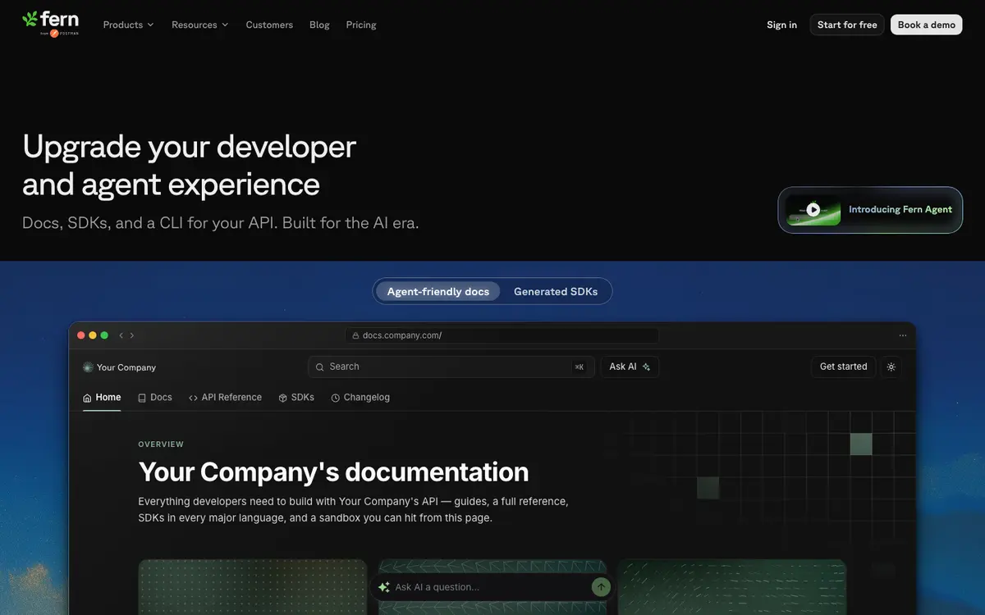Click the docs Search field

click(x=451, y=367)
